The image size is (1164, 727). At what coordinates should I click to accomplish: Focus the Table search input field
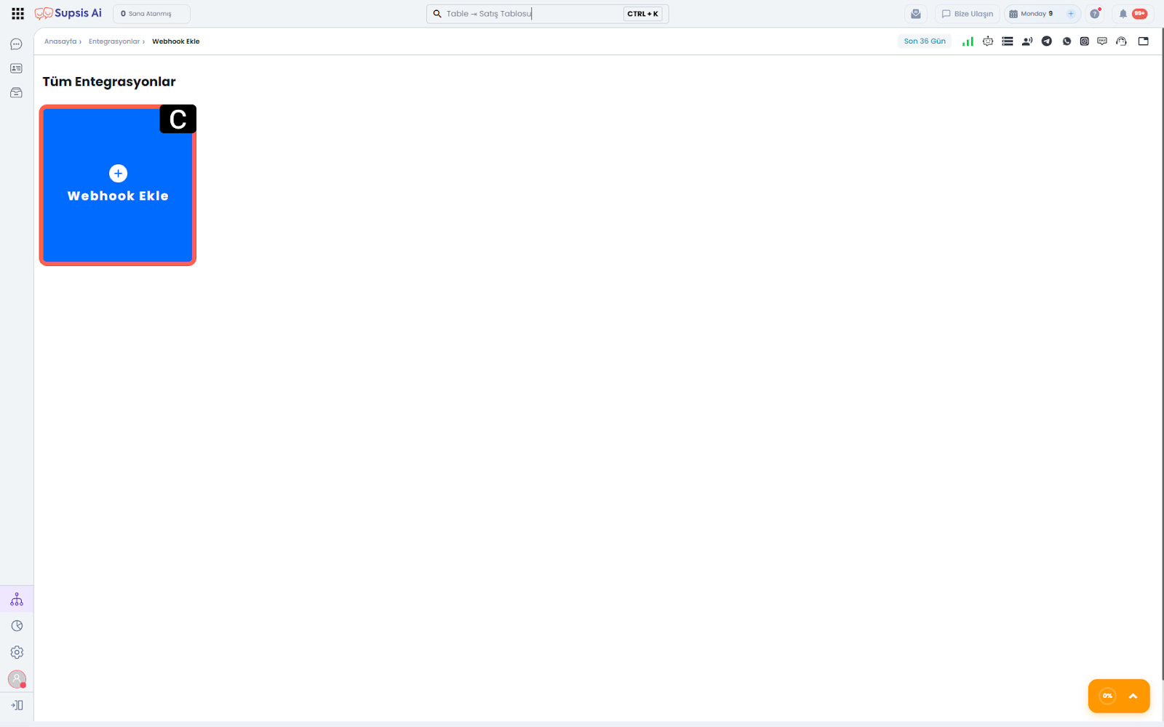531,14
